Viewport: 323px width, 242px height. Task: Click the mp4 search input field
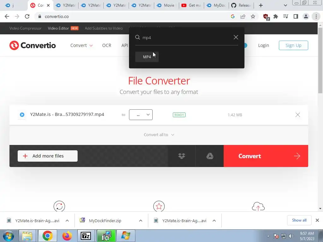(x=186, y=37)
